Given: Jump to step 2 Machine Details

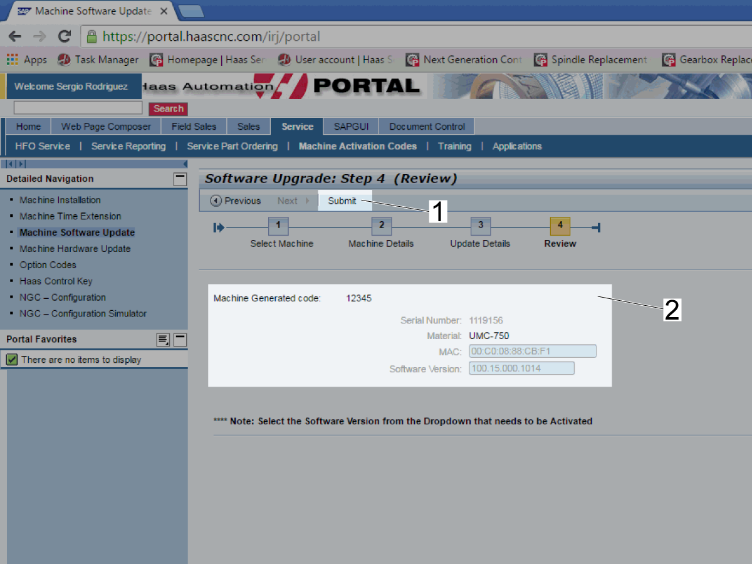Looking at the screenshot, I should [x=381, y=226].
